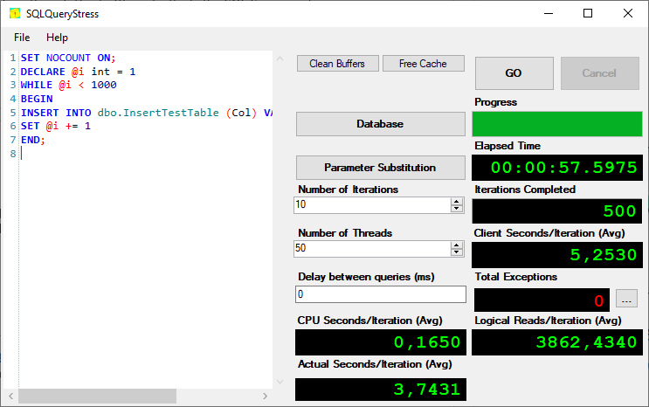The width and height of the screenshot is (649, 407).
Task: Click the green Progress bar
Action: pos(557,124)
